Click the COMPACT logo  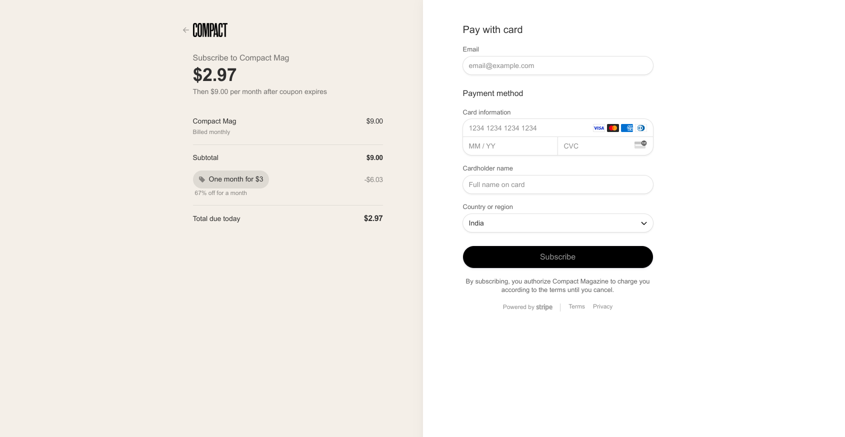click(x=210, y=30)
